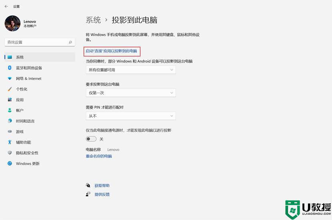Open the 仅第一次 dropdown
The width and height of the screenshot is (332, 220).
pyautogui.click(x=131, y=93)
